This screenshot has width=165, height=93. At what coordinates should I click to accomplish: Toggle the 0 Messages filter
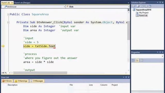[x=37, y=81]
